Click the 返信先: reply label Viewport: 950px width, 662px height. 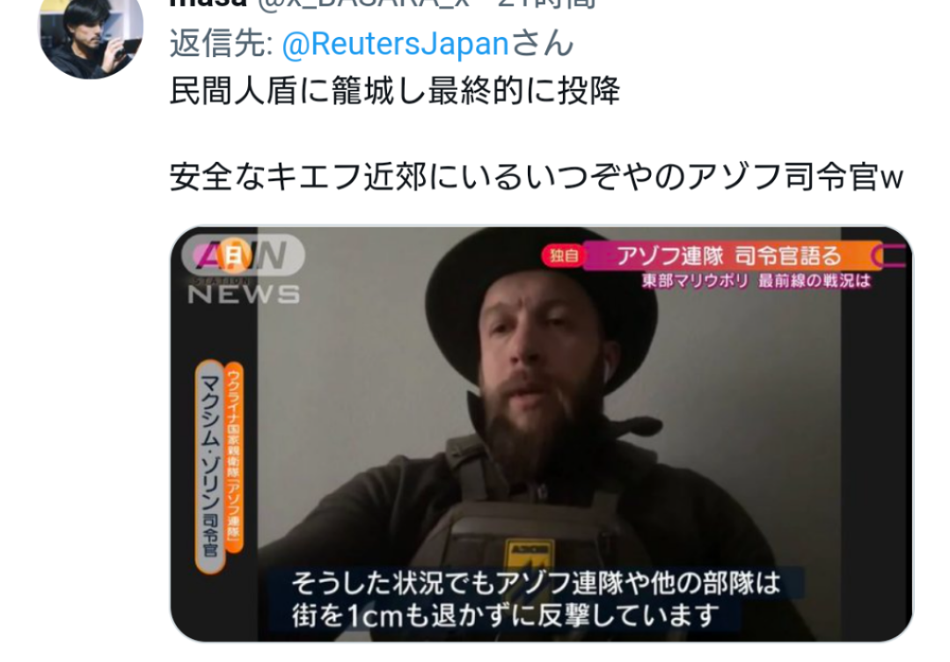pyautogui.click(x=221, y=44)
